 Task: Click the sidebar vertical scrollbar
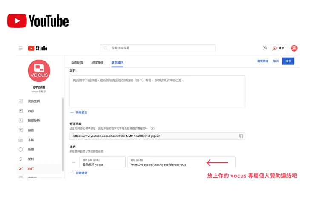click(63, 134)
